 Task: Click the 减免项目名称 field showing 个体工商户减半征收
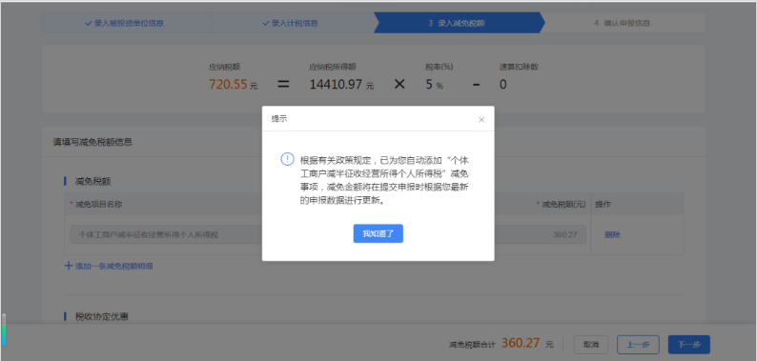click(166, 234)
